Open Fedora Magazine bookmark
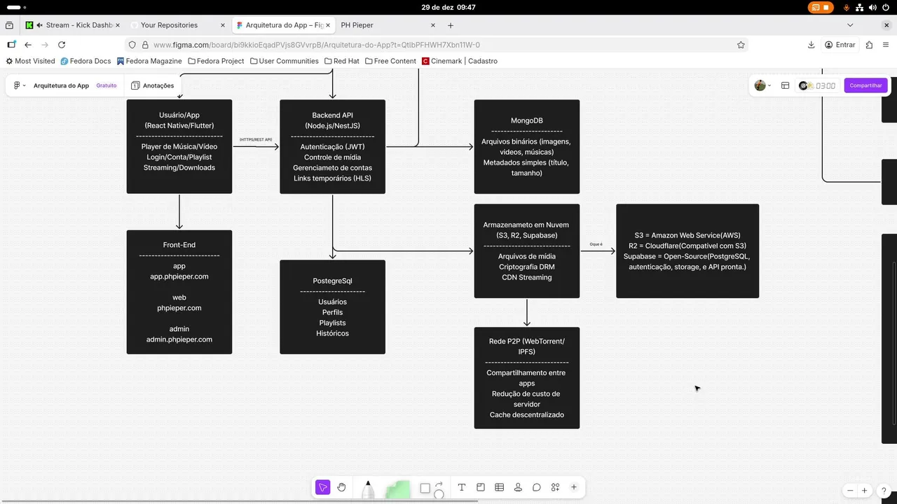This screenshot has height=504, width=897. pyautogui.click(x=149, y=61)
